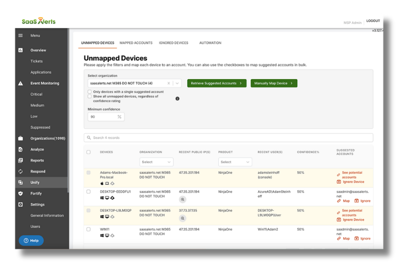Open Users under Settings
The image size is (409, 273).
click(35, 227)
